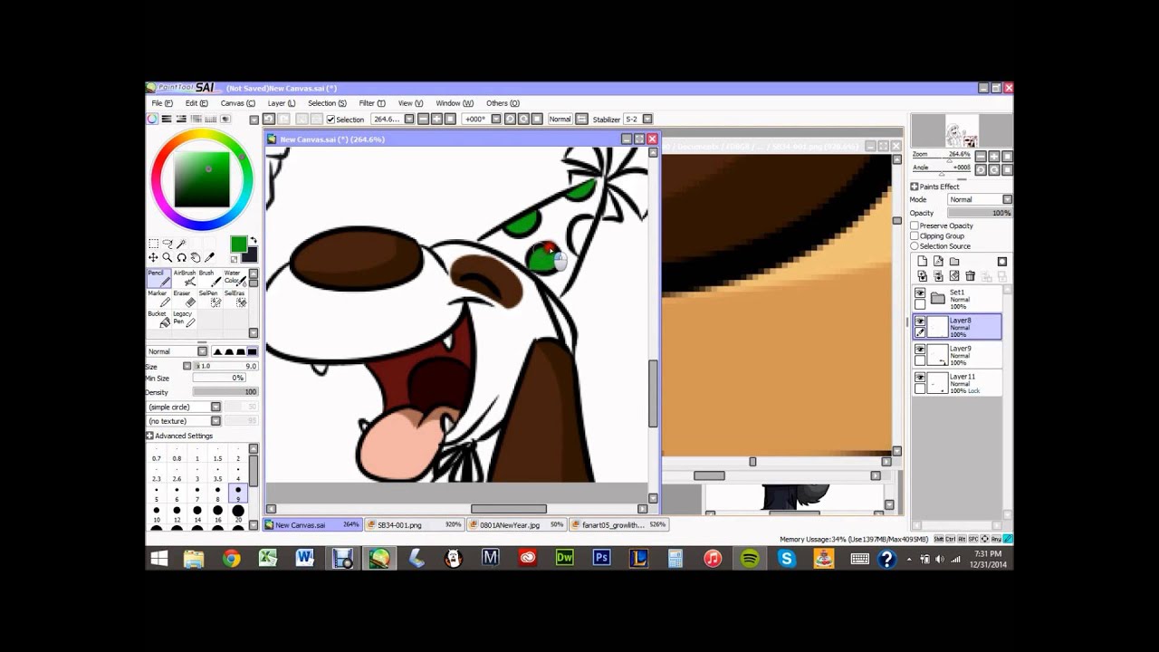This screenshot has width=1159, height=652.
Task: Open Google Chrome from the taskbar
Action: pos(231,559)
